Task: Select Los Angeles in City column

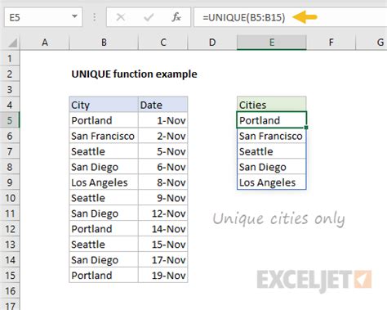Action: point(104,182)
